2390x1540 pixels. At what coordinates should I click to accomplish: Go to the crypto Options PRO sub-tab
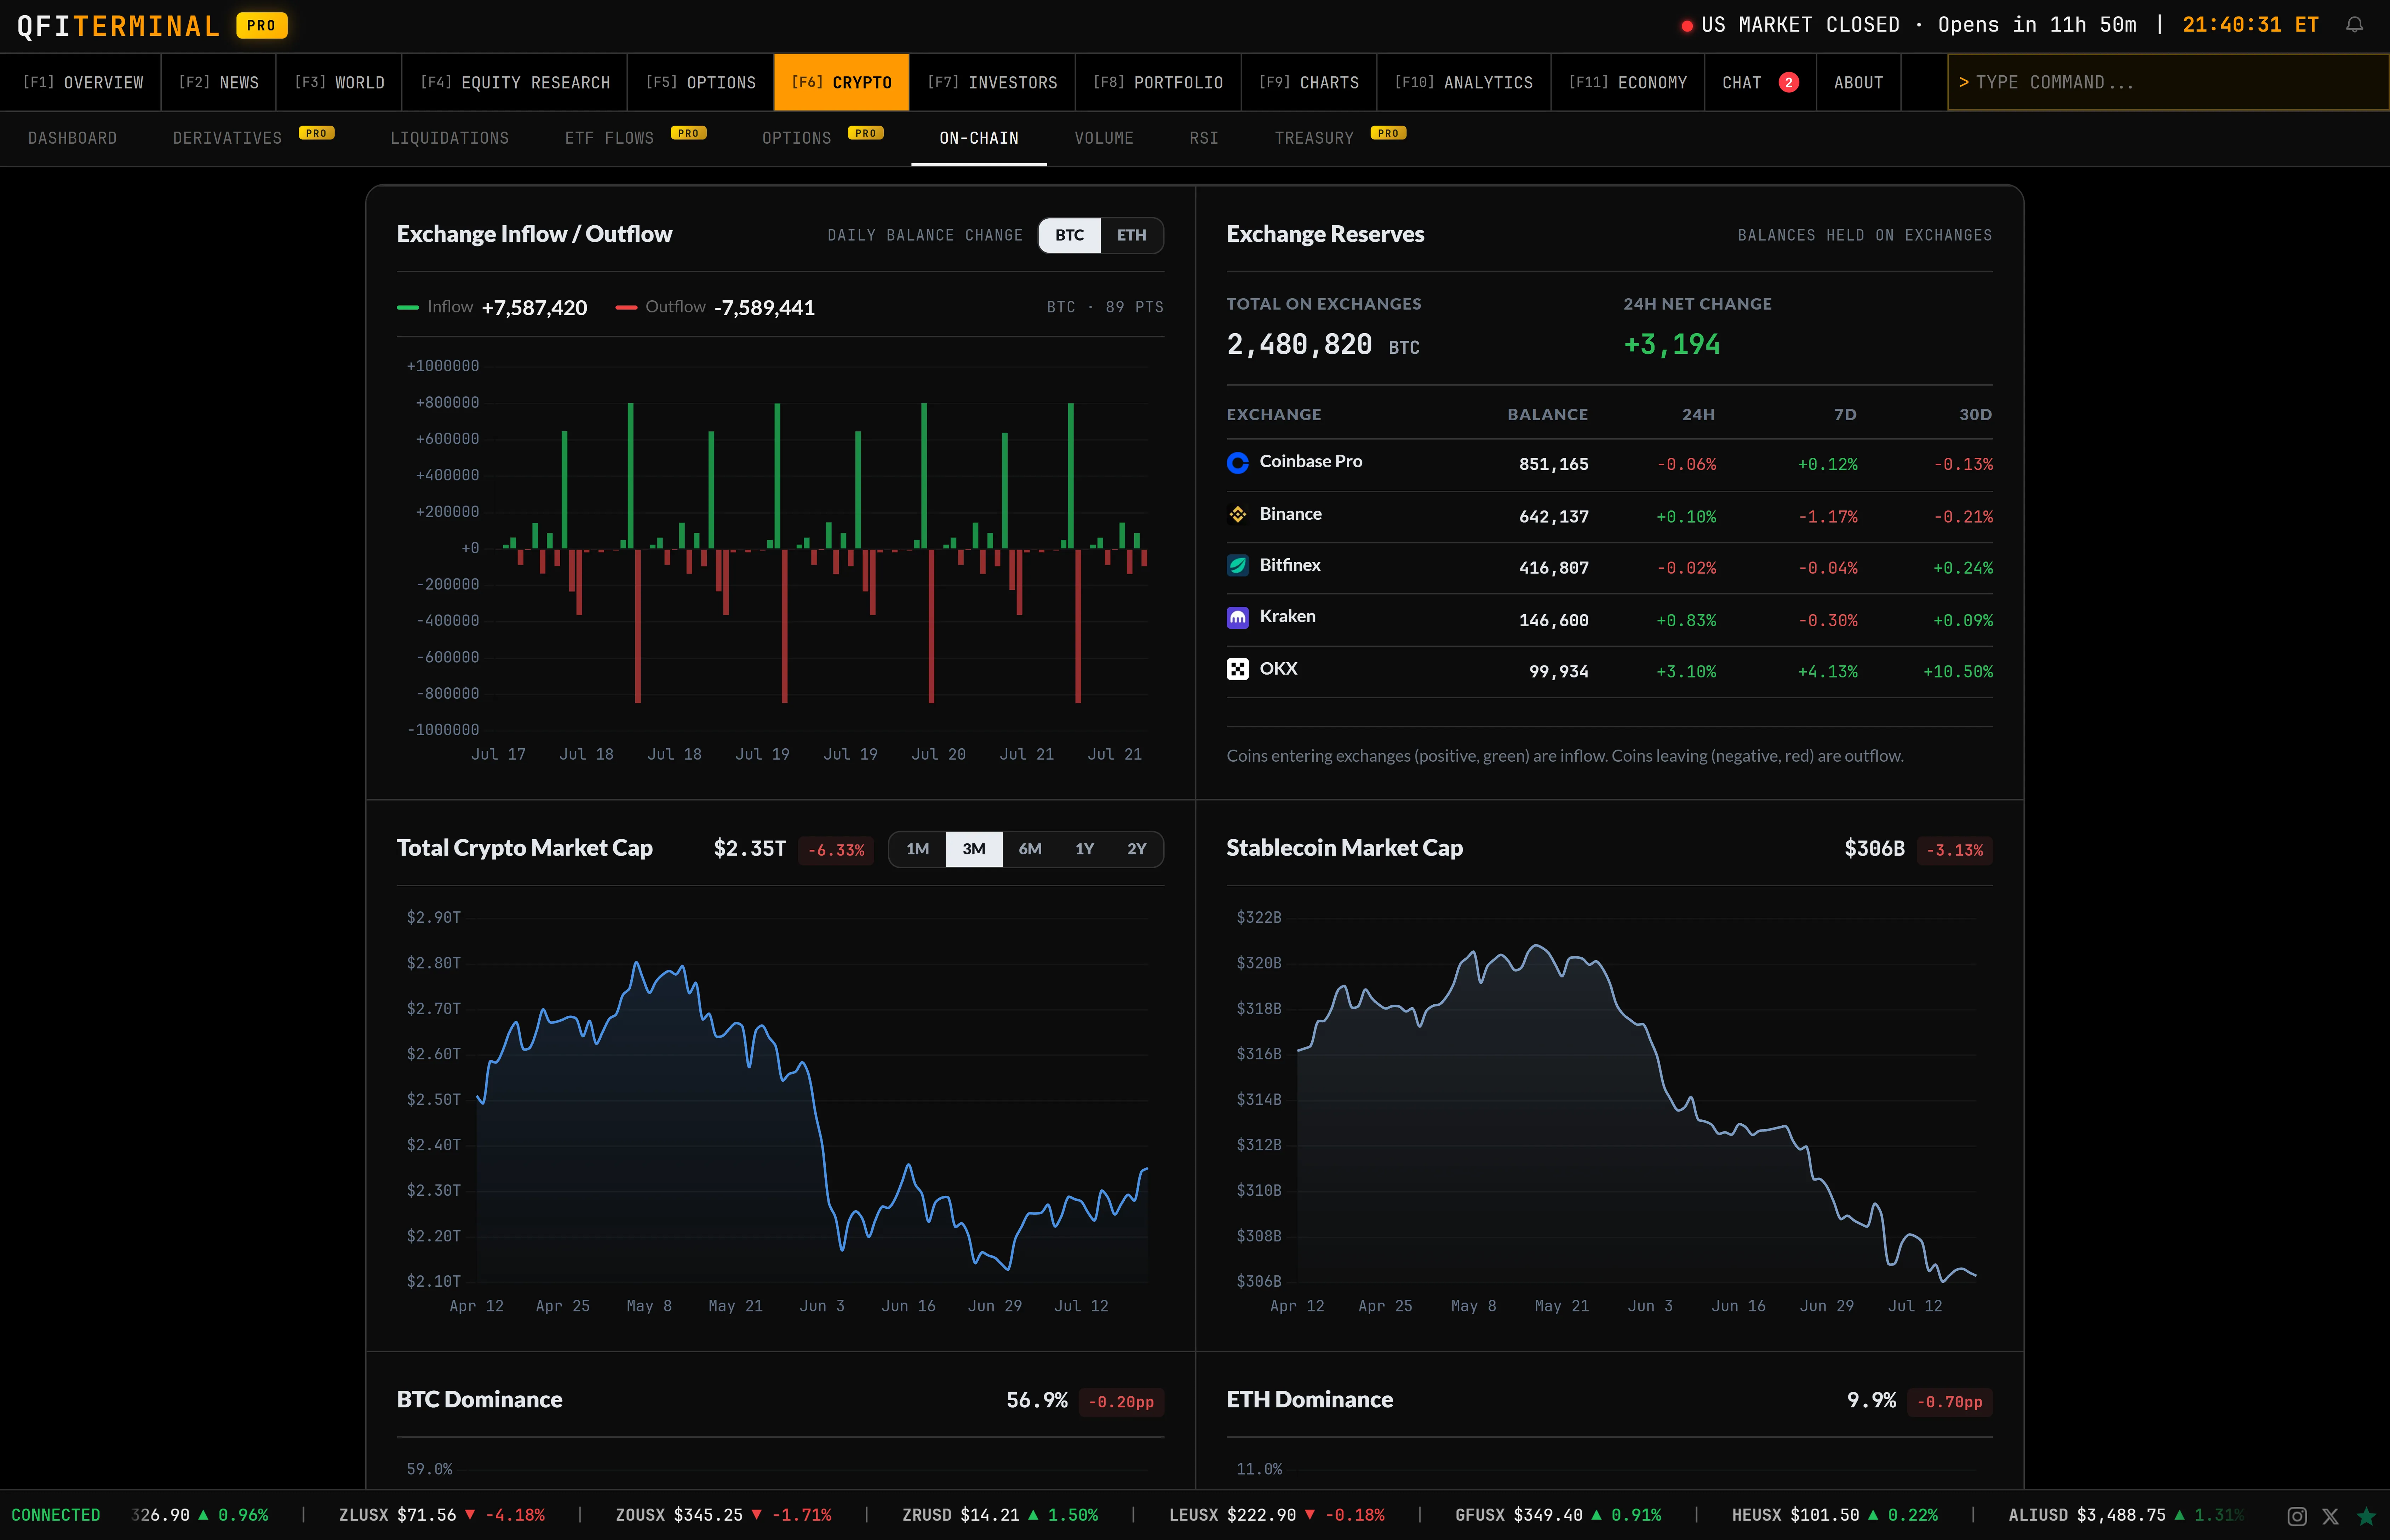click(x=823, y=138)
